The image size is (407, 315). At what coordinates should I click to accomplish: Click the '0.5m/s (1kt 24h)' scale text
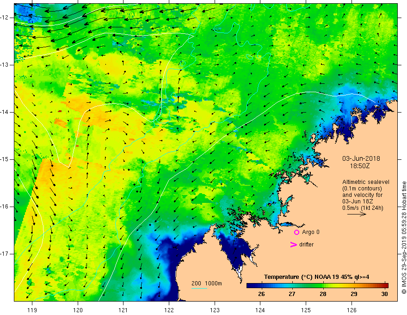coord(363,208)
